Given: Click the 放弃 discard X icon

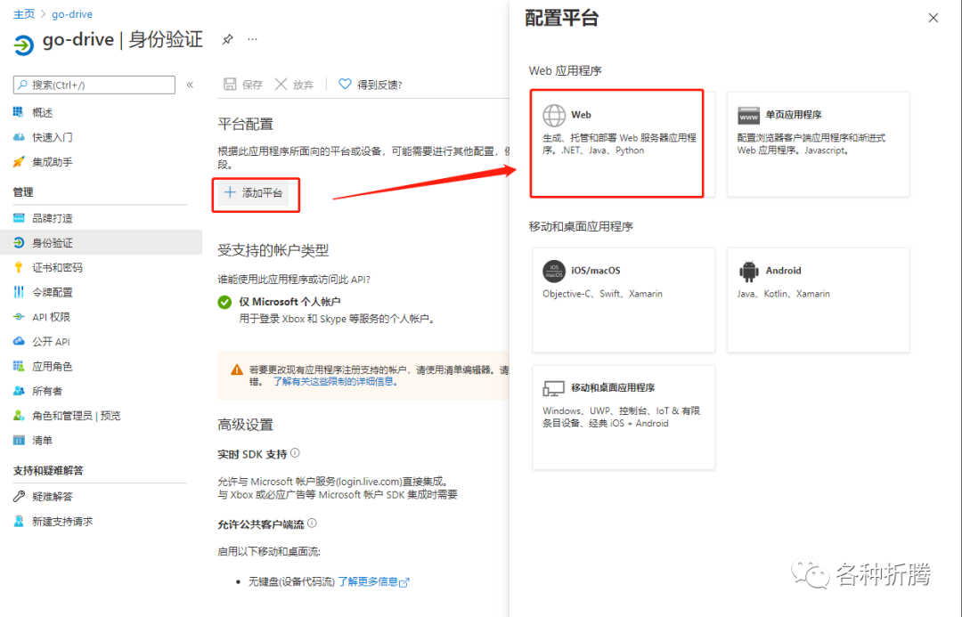Looking at the screenshot, I should point(281,84).
